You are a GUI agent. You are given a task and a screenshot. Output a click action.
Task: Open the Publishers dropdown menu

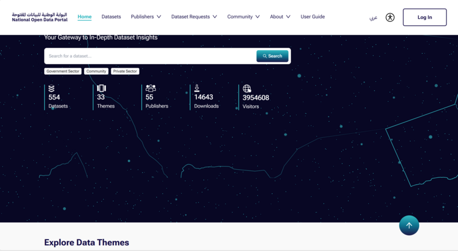[x=146, y=17]
